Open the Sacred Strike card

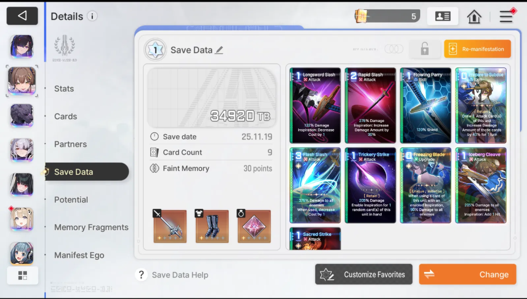[315, 239]
